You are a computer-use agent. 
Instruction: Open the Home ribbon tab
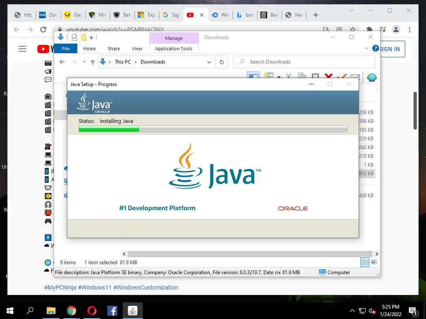point(89,49)
